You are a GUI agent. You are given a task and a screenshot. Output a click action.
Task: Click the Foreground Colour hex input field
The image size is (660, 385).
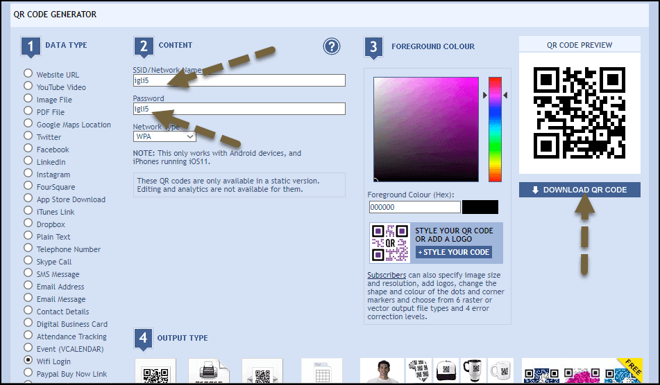pos(414,207)
